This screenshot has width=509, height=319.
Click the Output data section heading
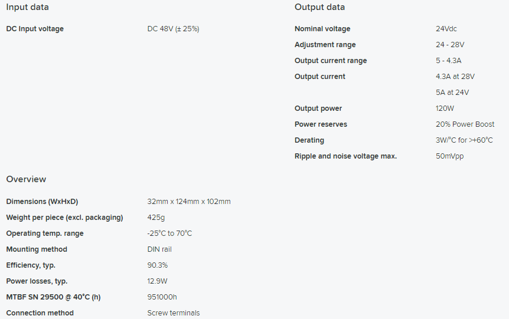319,7
